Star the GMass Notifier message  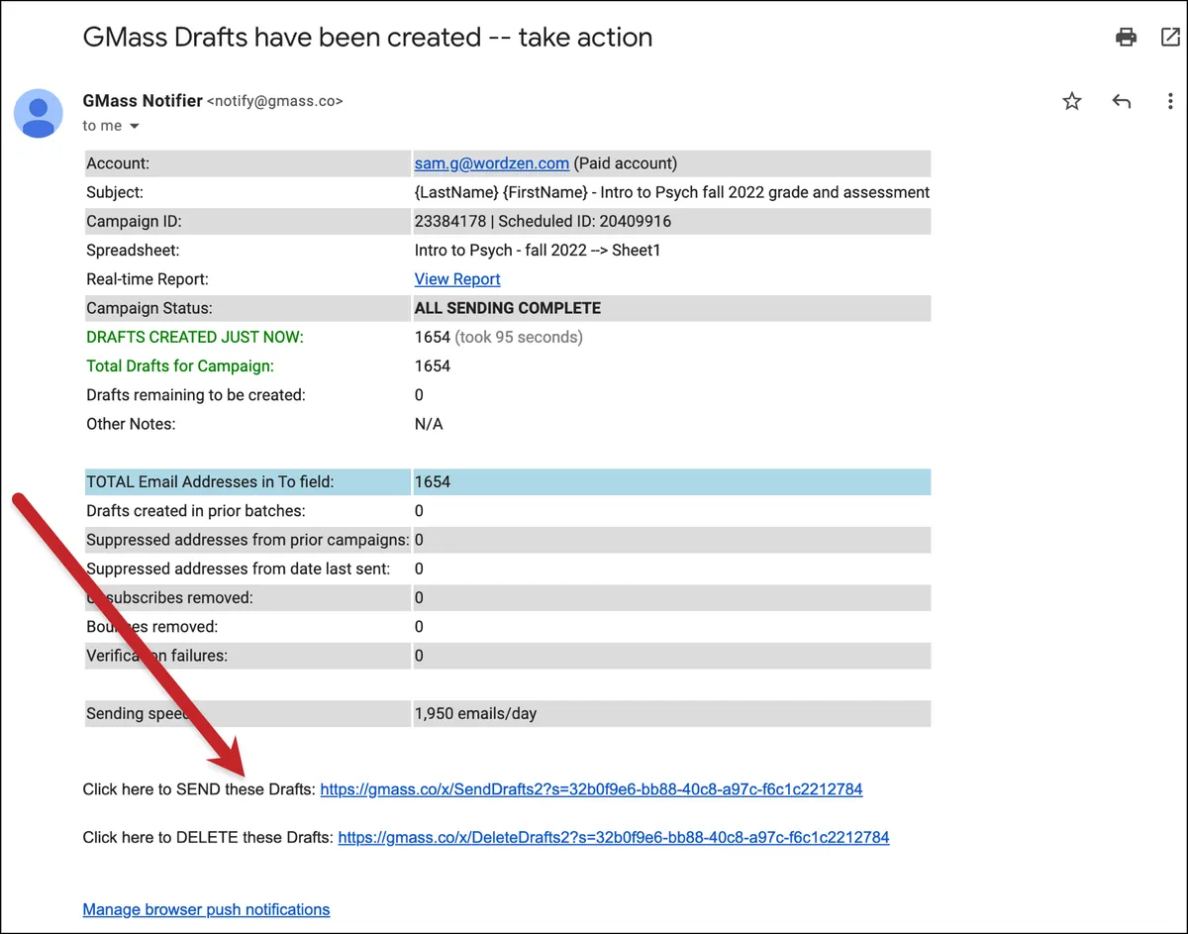point(1072,101)
